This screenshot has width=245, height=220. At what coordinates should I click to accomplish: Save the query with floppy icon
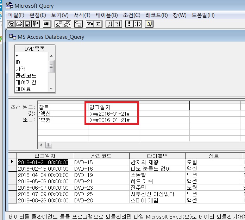point(27,24)
